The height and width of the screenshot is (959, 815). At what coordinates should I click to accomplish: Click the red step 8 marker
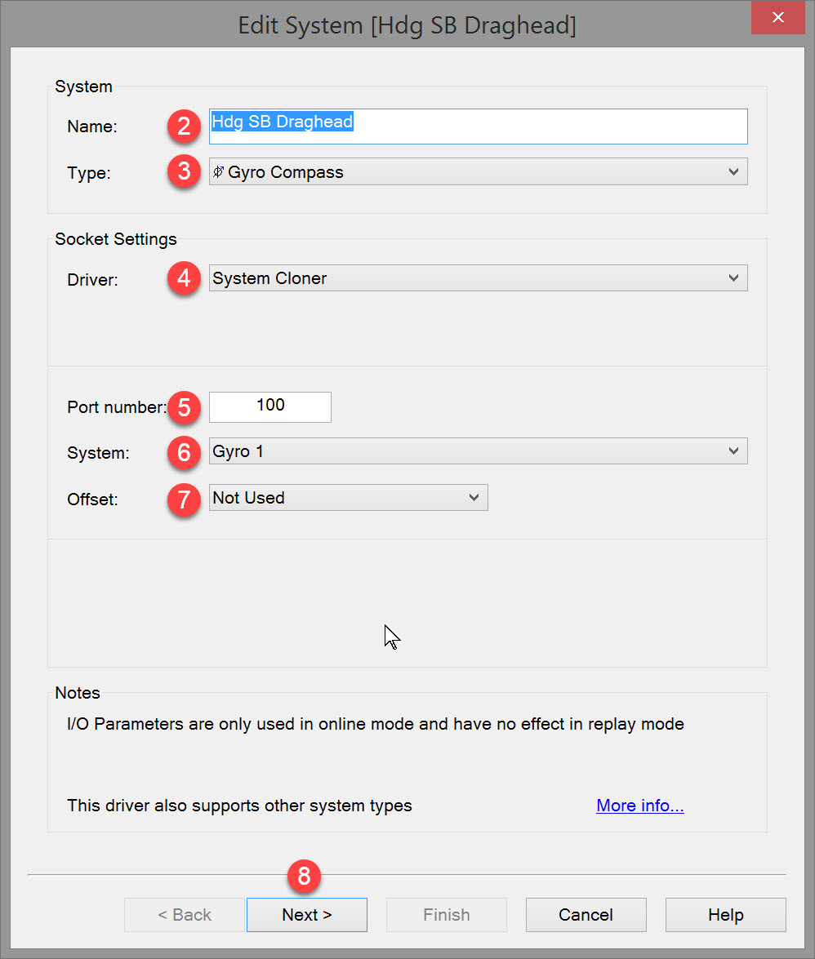pos(304,876)
